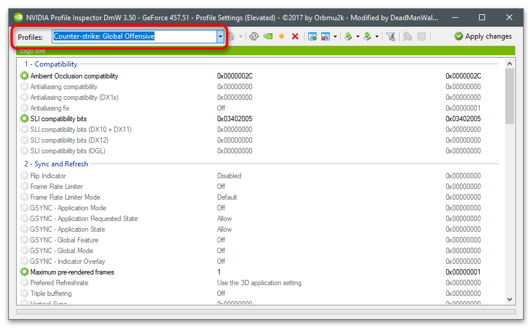Viewport: 532px width, 328px height.
Task: Open dropdown arrow next to home icon
Action: point(240,36)
